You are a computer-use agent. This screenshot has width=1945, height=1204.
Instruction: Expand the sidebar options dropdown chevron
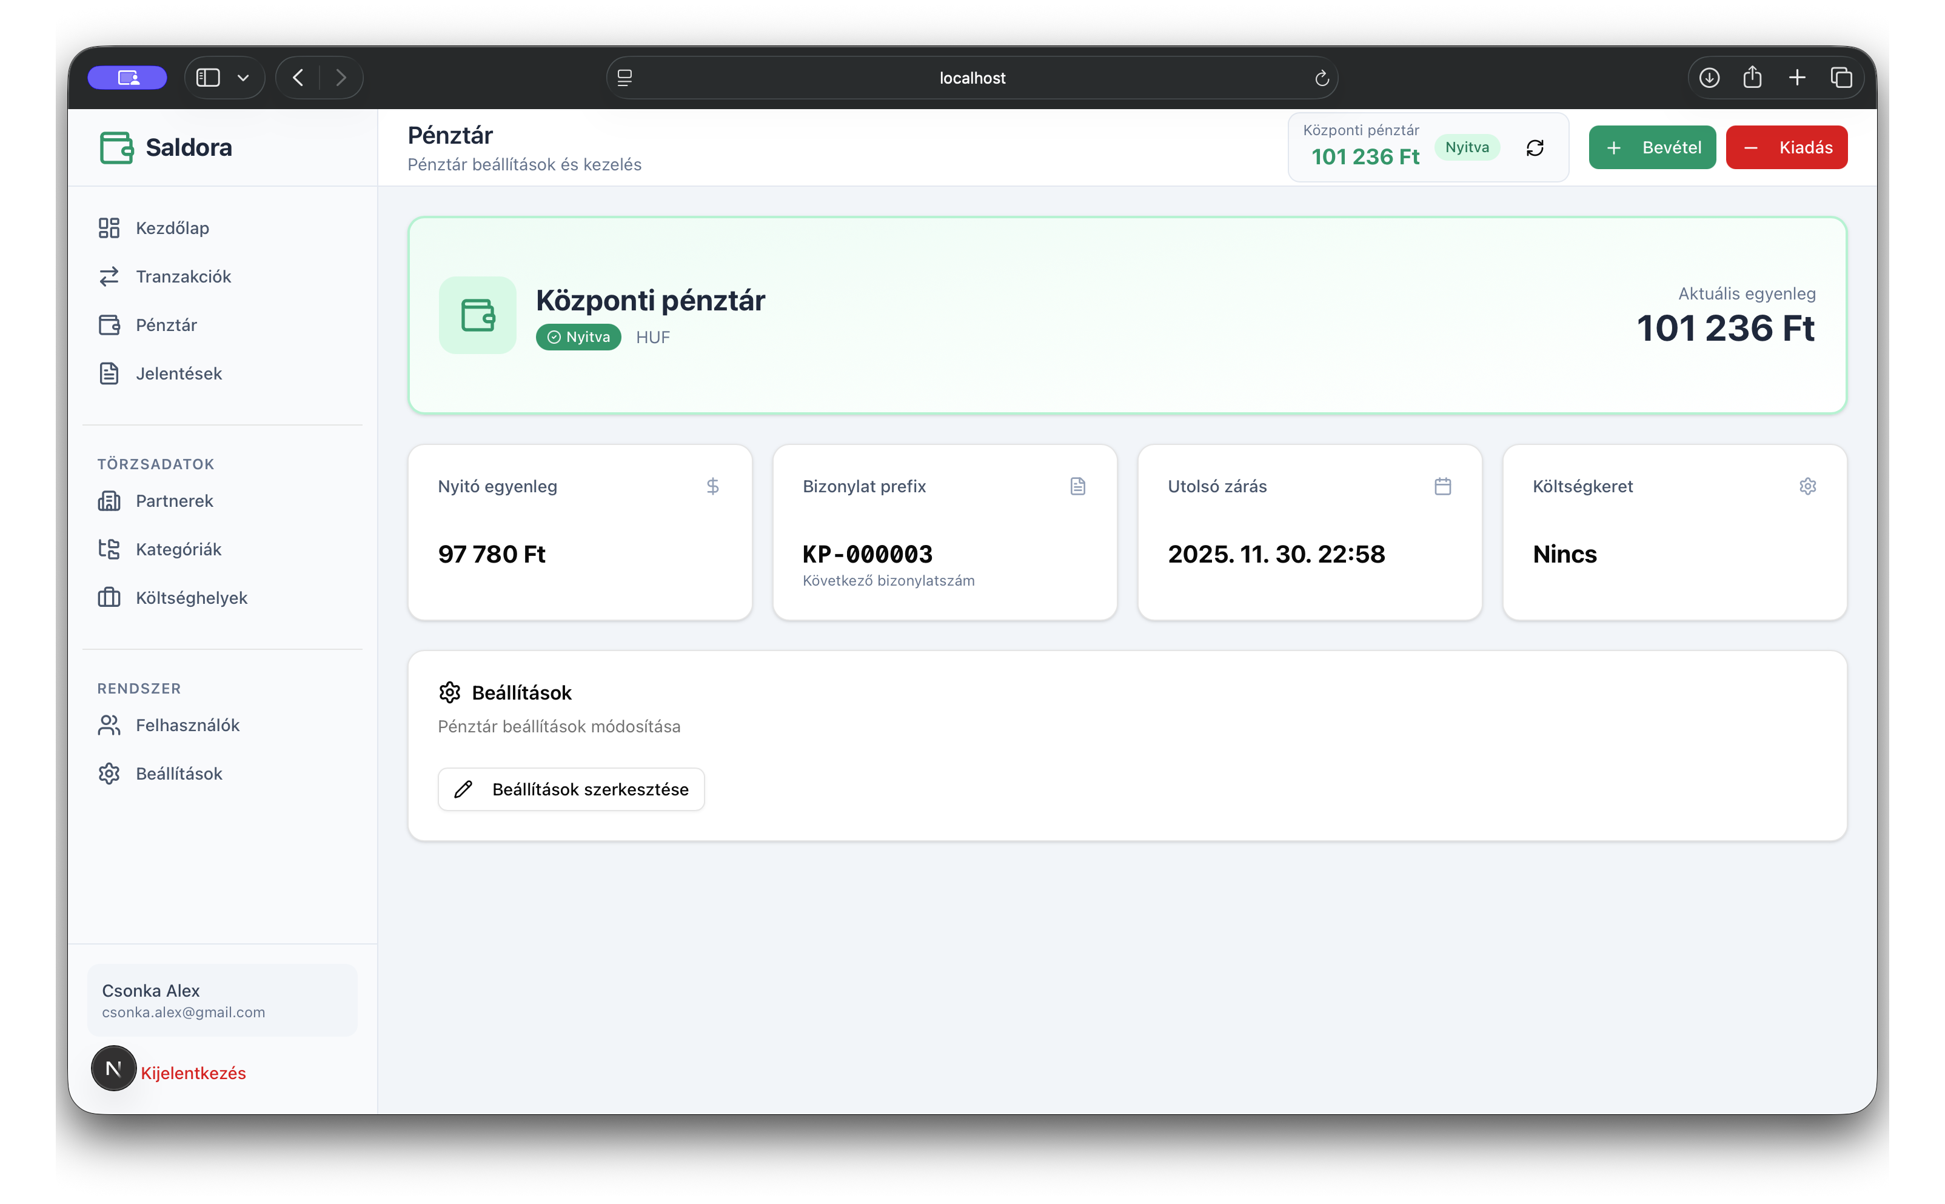[x=244, y=78]
